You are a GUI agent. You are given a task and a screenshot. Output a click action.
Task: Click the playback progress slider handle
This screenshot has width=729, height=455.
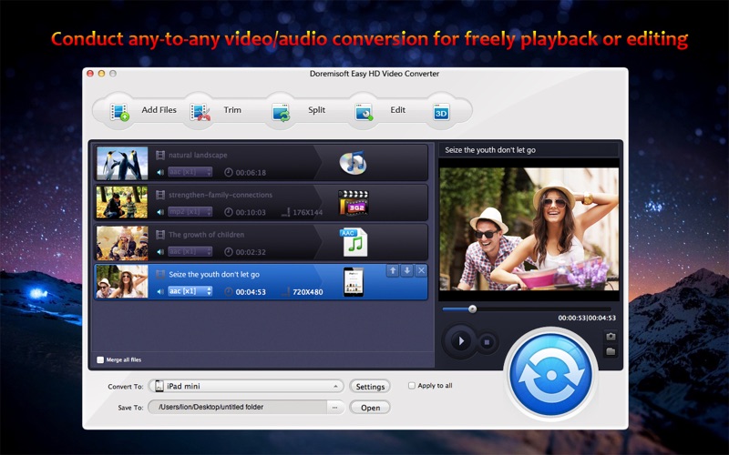pyautogui.click(x=472, y=308)
